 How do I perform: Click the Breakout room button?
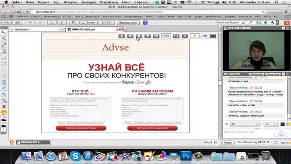click(128, 22)
